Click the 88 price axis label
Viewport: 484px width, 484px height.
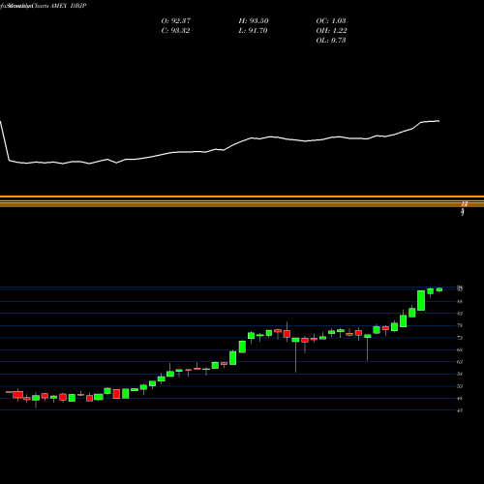coord(460,301)
